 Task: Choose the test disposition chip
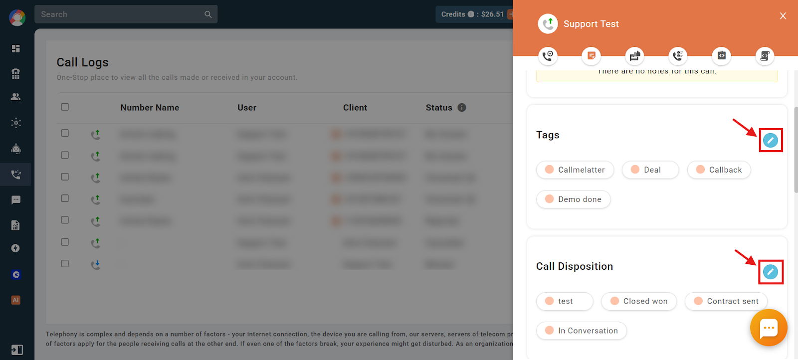click(565, 301)
